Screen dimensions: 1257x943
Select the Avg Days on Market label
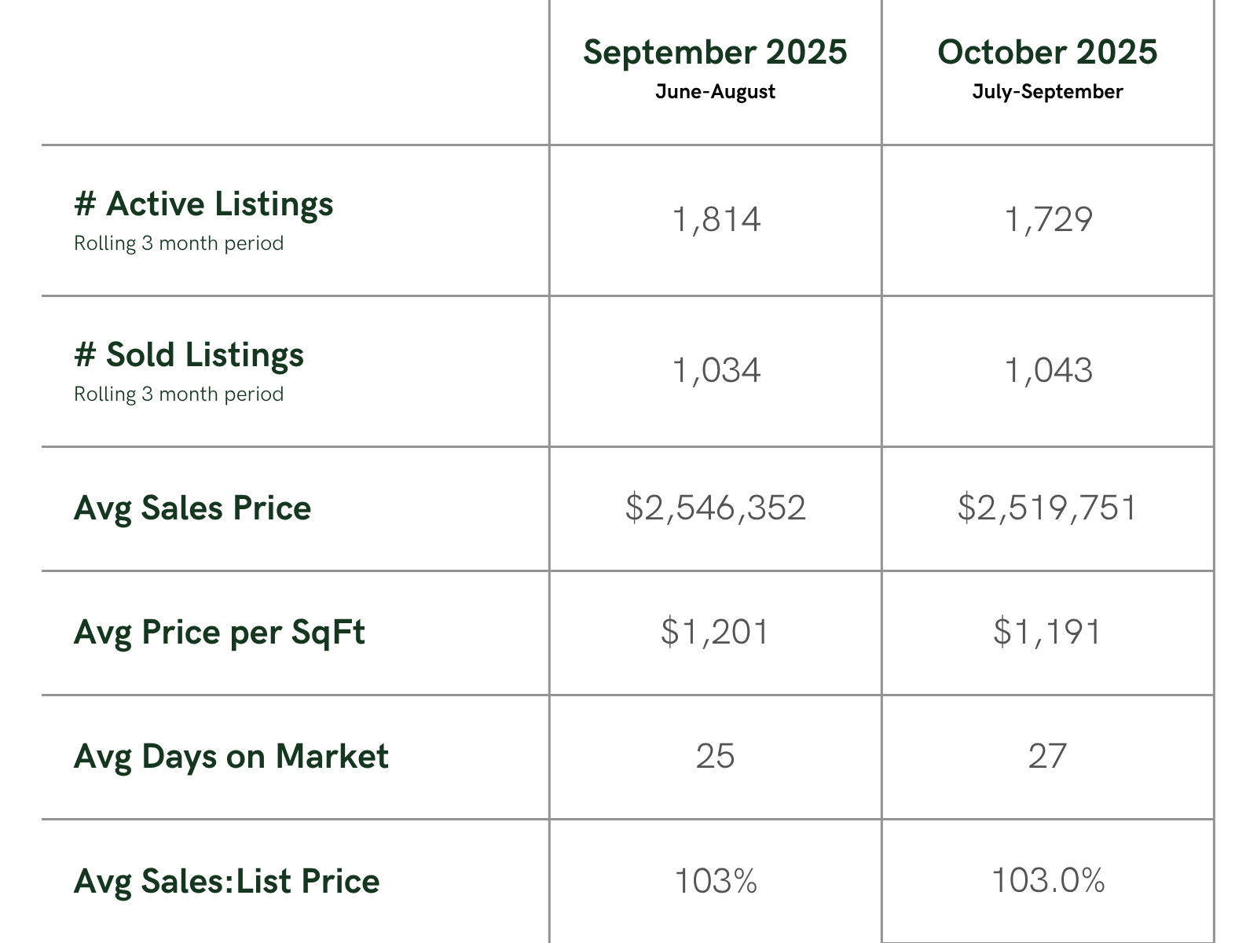(231, 756)
